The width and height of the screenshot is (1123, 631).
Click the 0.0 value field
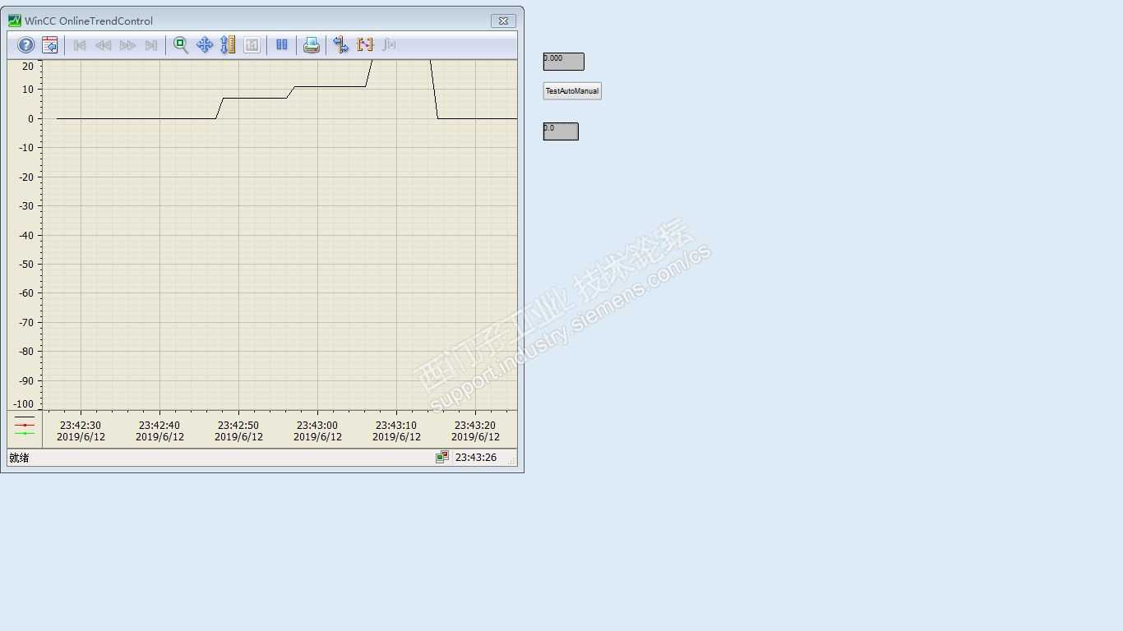click(x=561, y=131)
